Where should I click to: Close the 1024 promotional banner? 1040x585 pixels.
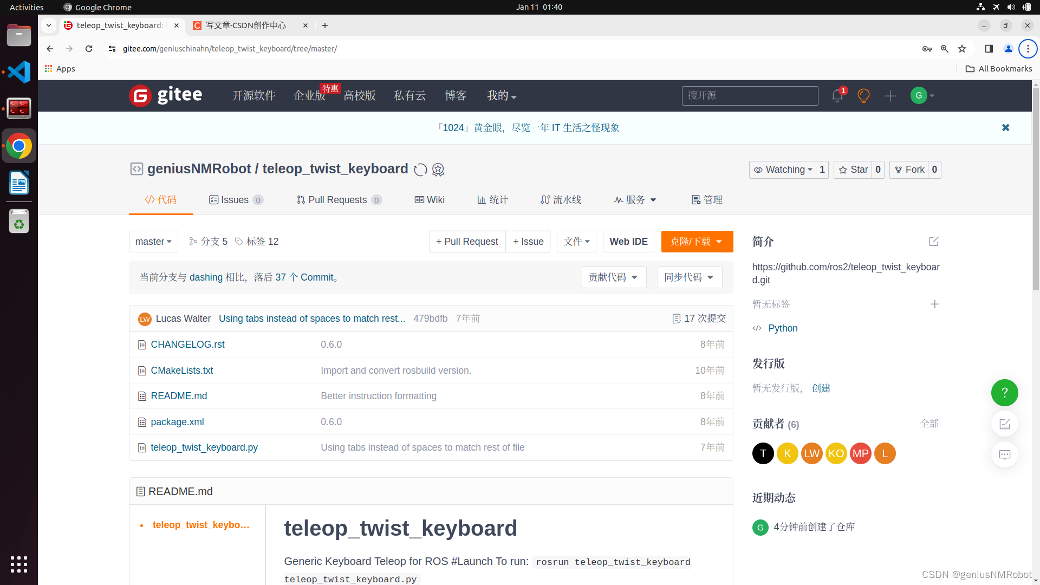pos(1005,127)
